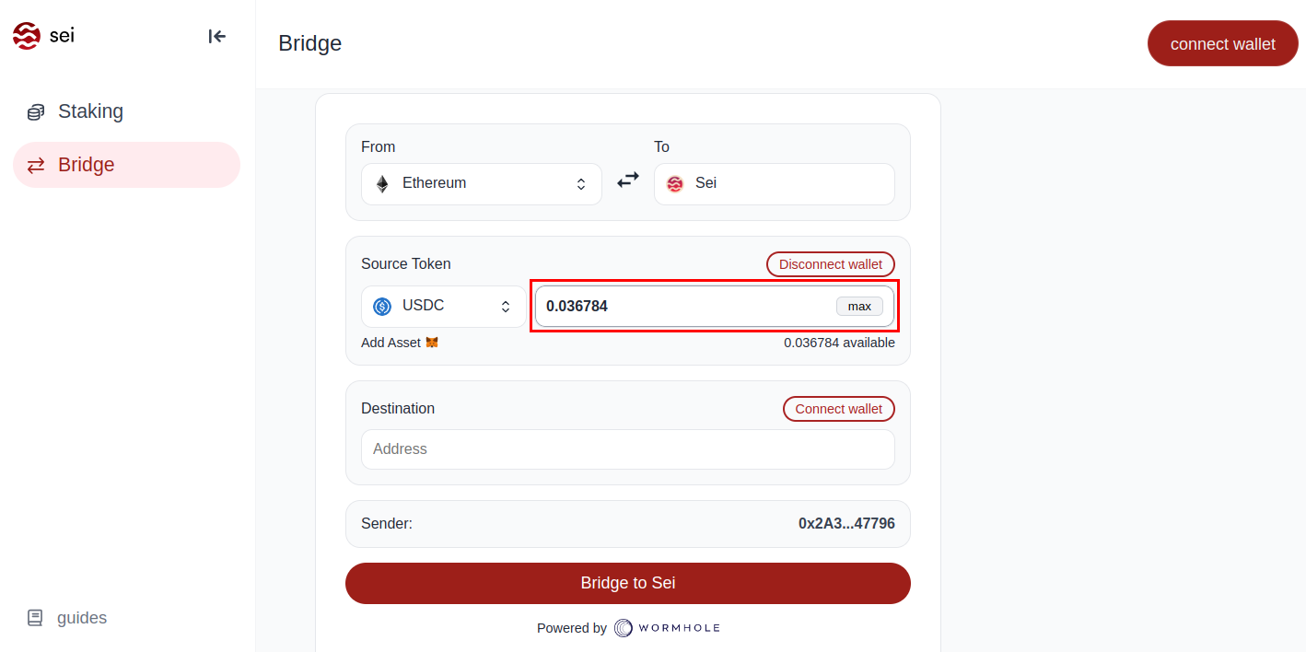Click the Wormhole logo
Screen dimensions: 1306x652
point(668,628)
